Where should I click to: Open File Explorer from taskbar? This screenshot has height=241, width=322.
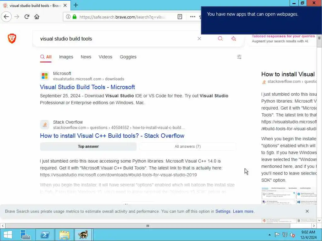(64, 235)
